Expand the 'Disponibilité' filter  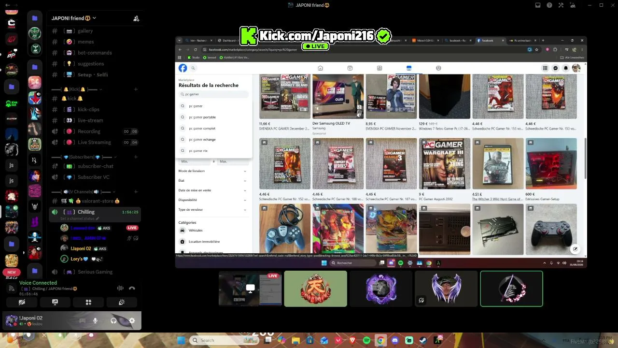point(212,200)
